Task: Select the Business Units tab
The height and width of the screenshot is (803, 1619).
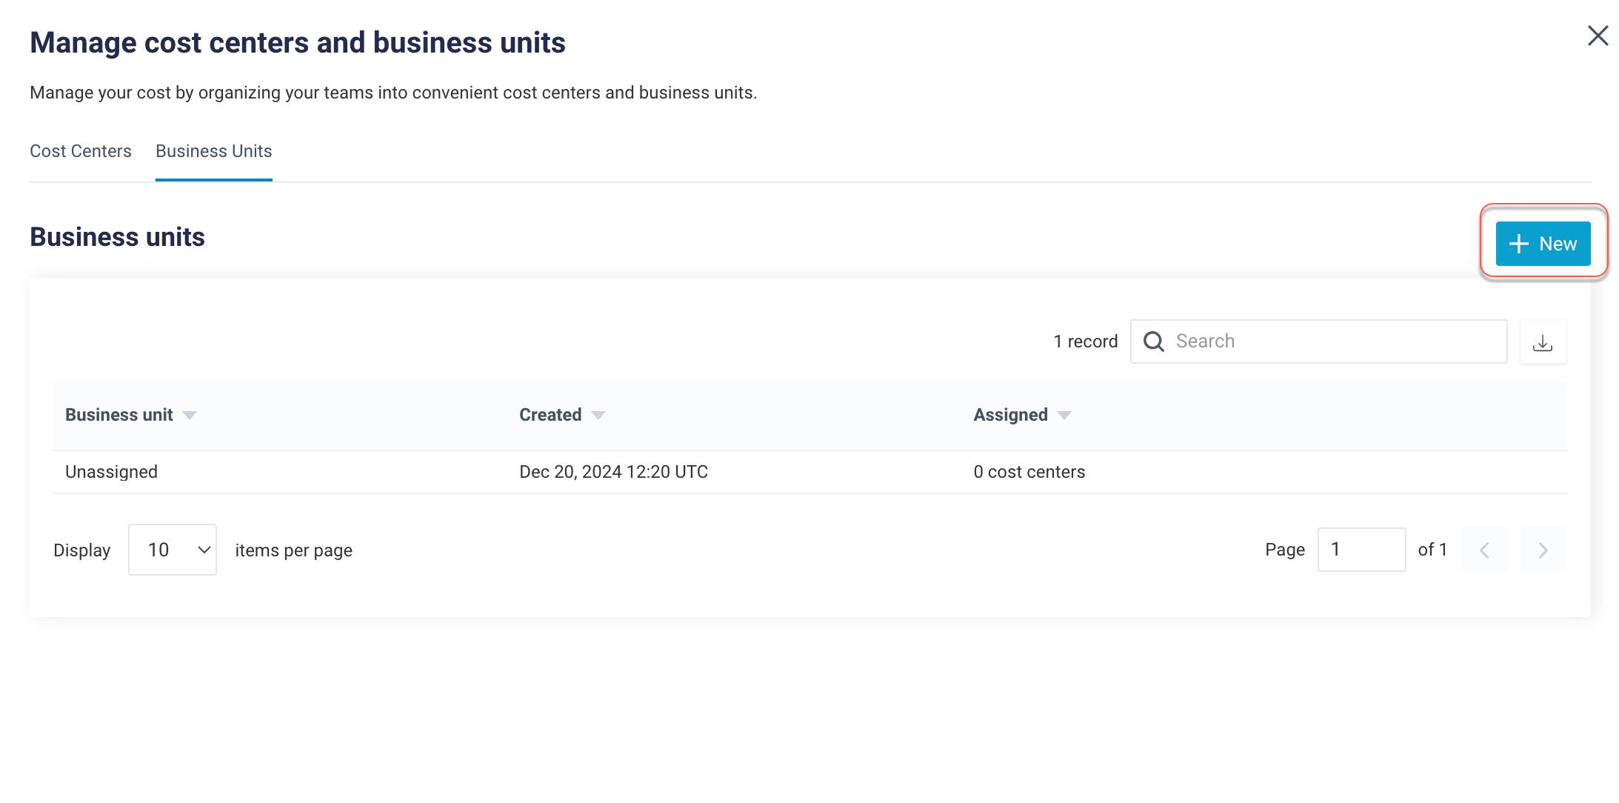Action: [213, 151]
